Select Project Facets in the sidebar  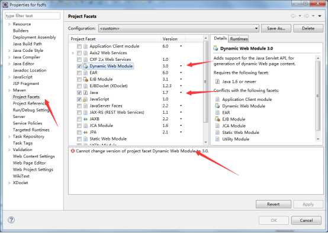click(26, 97)
